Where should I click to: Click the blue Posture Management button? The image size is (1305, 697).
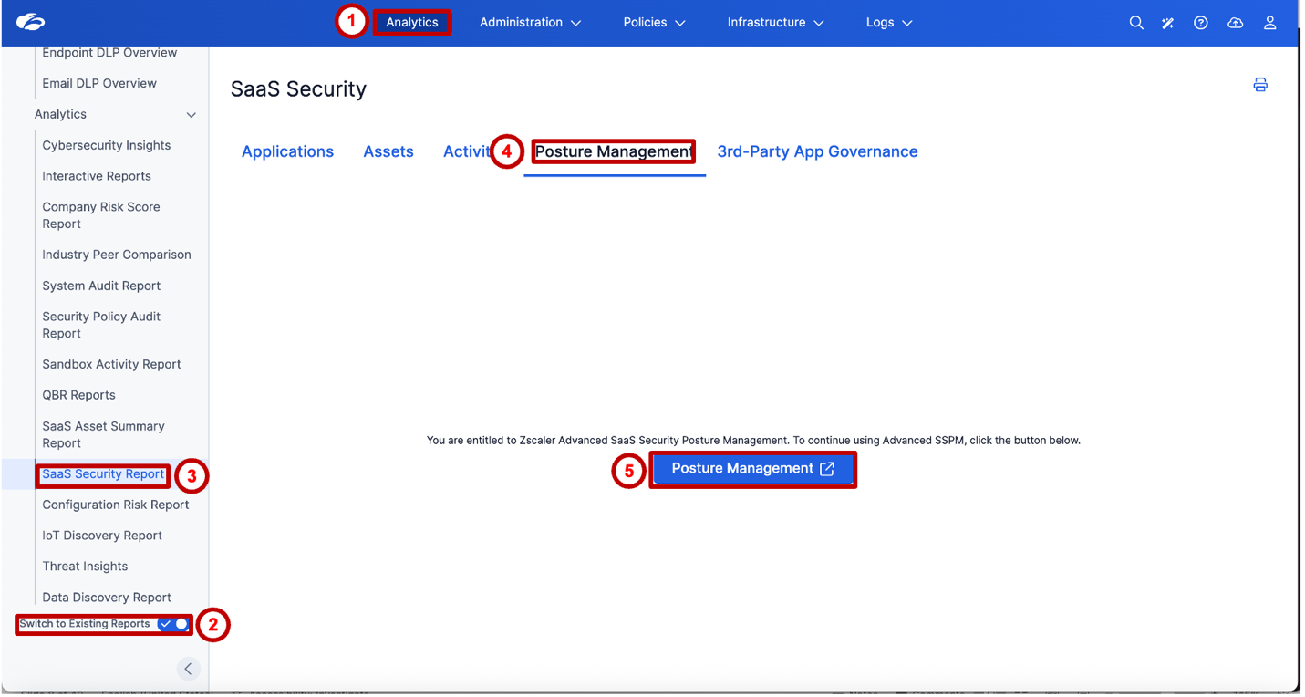(752, 469)
